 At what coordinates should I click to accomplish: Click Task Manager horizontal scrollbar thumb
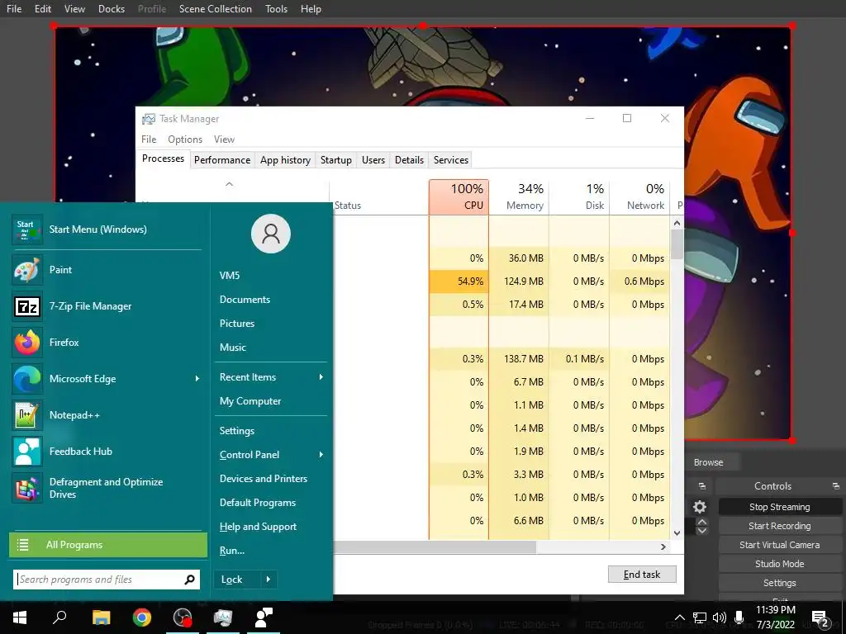(435, 546)
